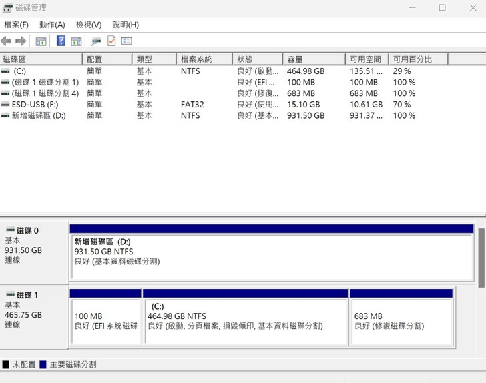
Task: Sort by the 容量 column header
Action: [314, 59]
